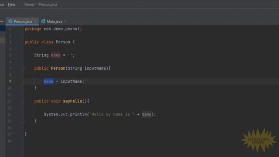
Task: Click 'System' on line 14
Action: (x=51, y=114)
